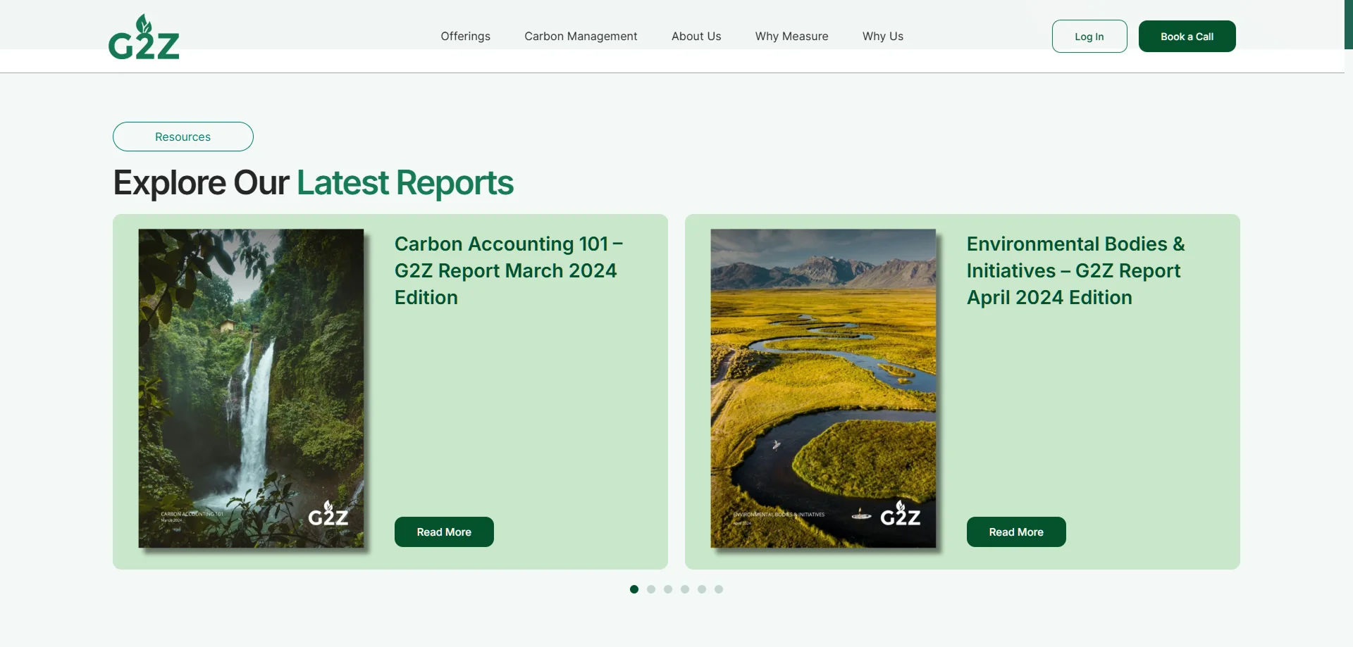This screenshot has height=647, width=1353.
Task: Read More on Environmental Bodies report
Action: click(1015, 532)
